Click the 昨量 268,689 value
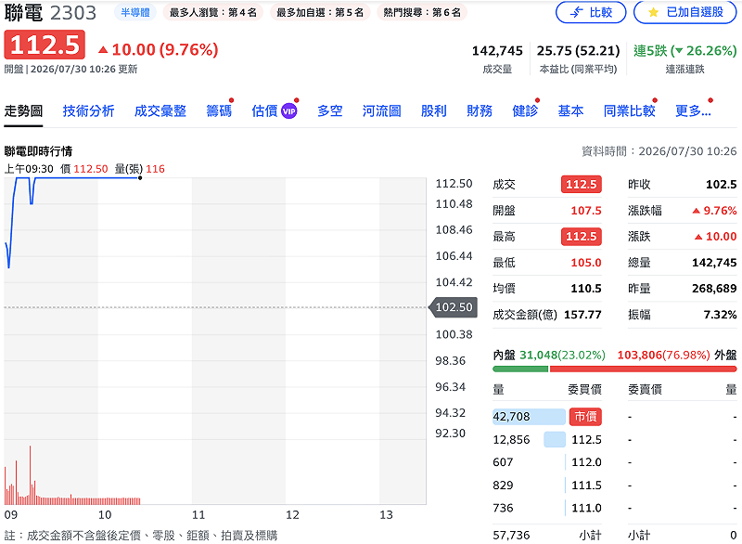742x544 pixels. tap(714, 289)
